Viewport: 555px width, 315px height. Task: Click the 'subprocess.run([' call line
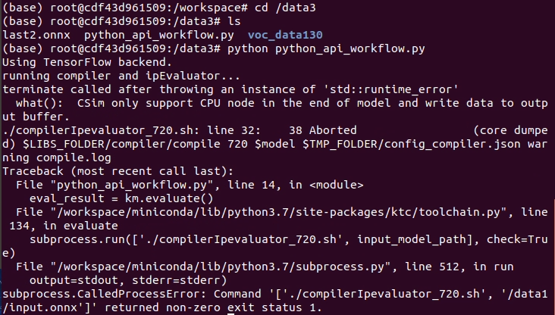[x=288, y=239]
